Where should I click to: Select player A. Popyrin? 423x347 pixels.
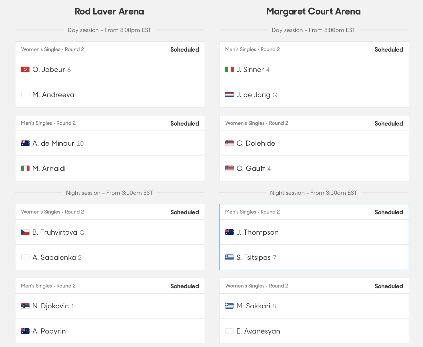(x=49, y=331)
